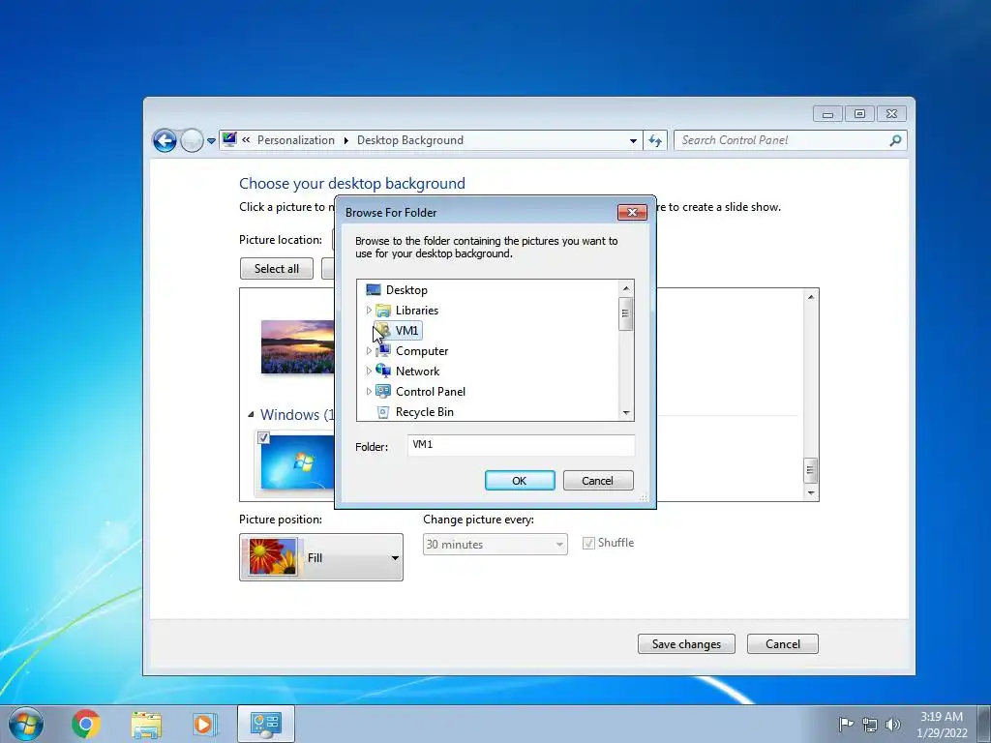The height and width of the screenshot is (743, 991).
Task: Close the Browse For Folder dialog
Action: [x=632, y=212]
